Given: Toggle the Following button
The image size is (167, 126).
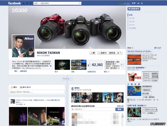Looking at the screenshot, I should pos(103,53).
